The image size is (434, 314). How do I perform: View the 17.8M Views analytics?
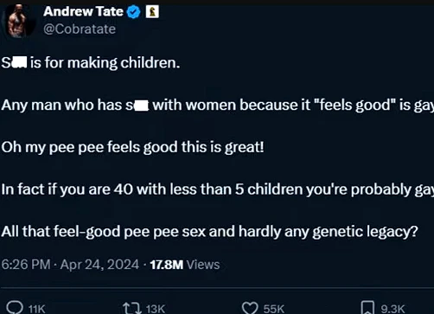[x=185, y=265]
